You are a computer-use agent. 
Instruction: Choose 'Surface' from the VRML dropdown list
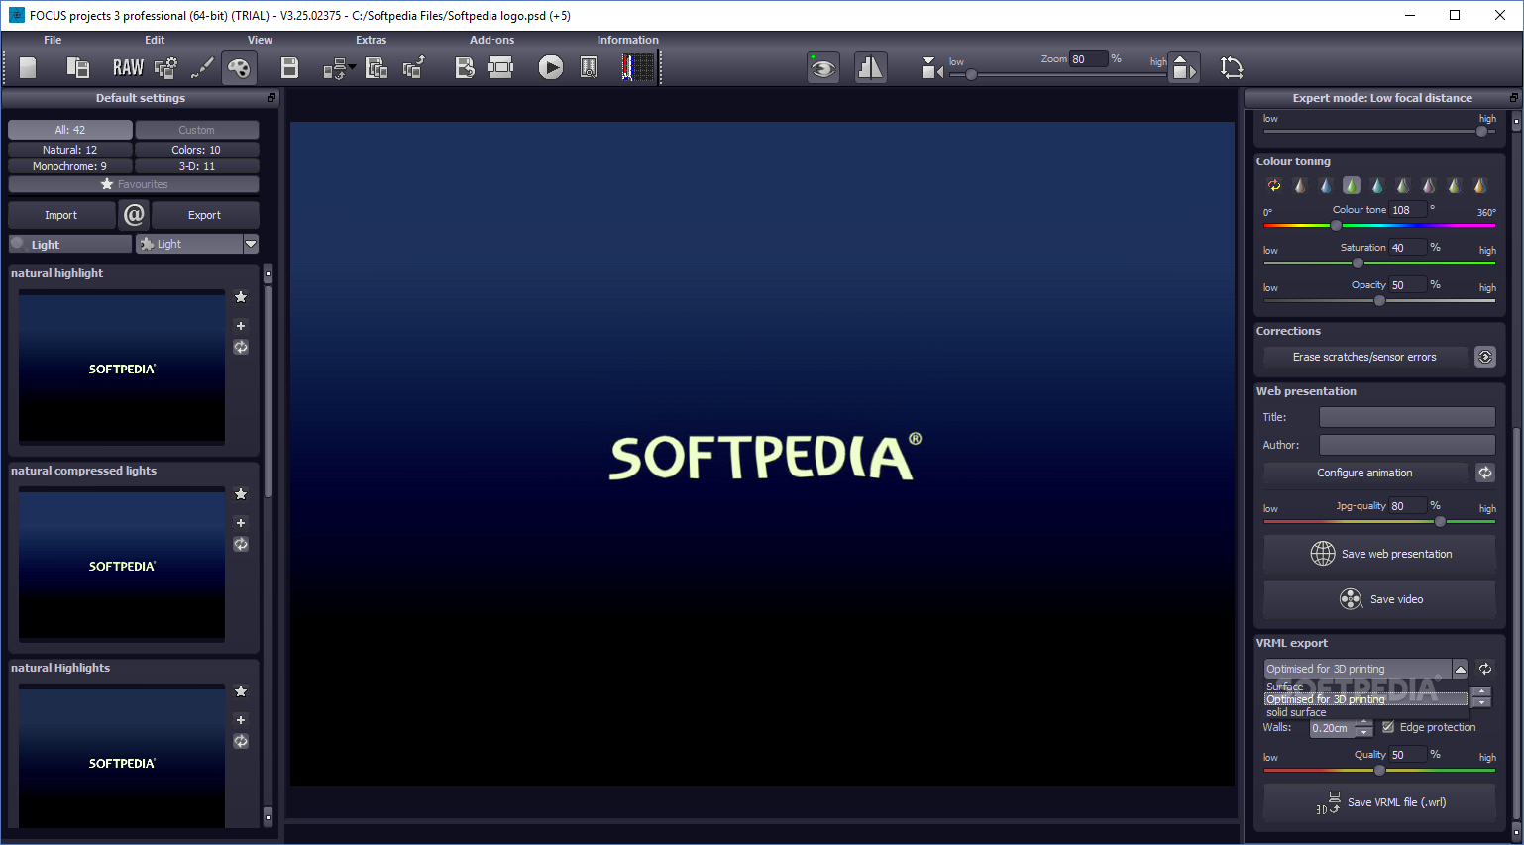coord(1365,687)
